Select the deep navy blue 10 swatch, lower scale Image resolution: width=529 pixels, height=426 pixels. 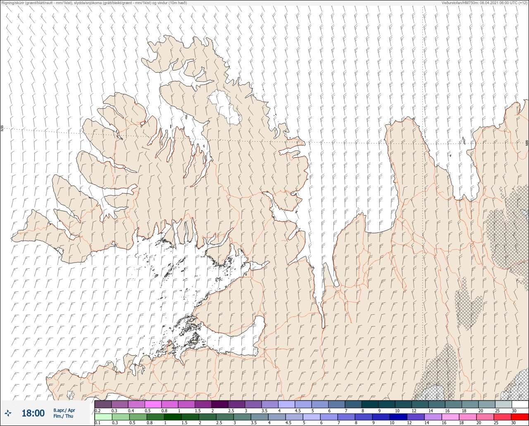point(398,417)
